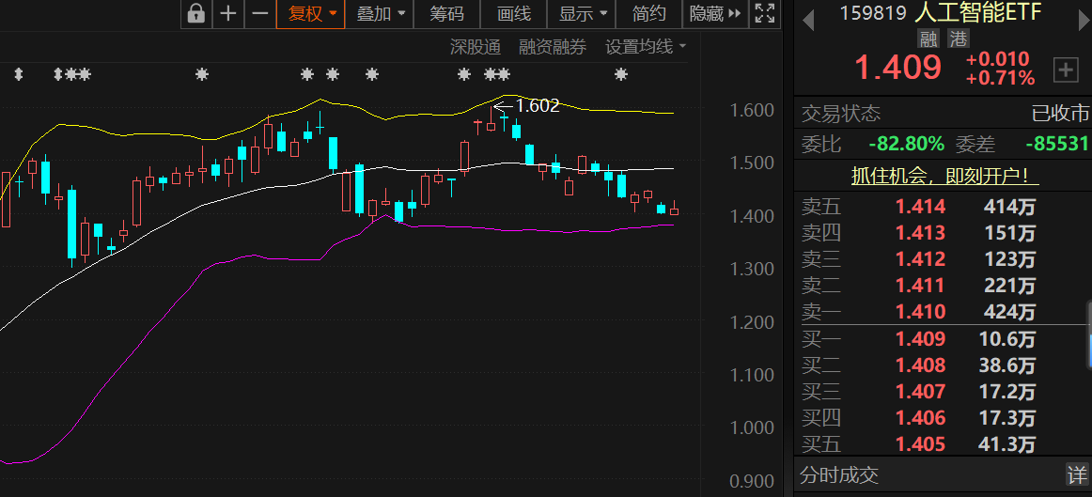Click the 委比 value -82.80%
The width and height of the screenshot is (1092, 497).
click(x=907, y=145)
